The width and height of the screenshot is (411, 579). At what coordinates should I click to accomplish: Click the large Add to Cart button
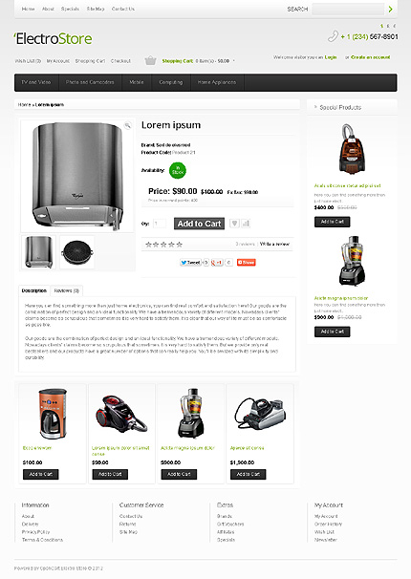point(199,224)
